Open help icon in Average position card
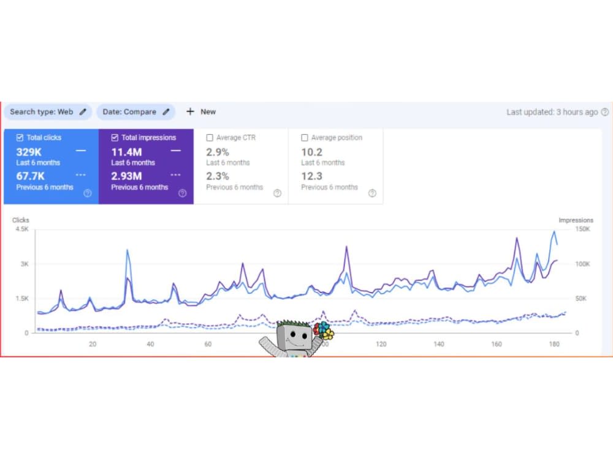 [x=372, y=193]
